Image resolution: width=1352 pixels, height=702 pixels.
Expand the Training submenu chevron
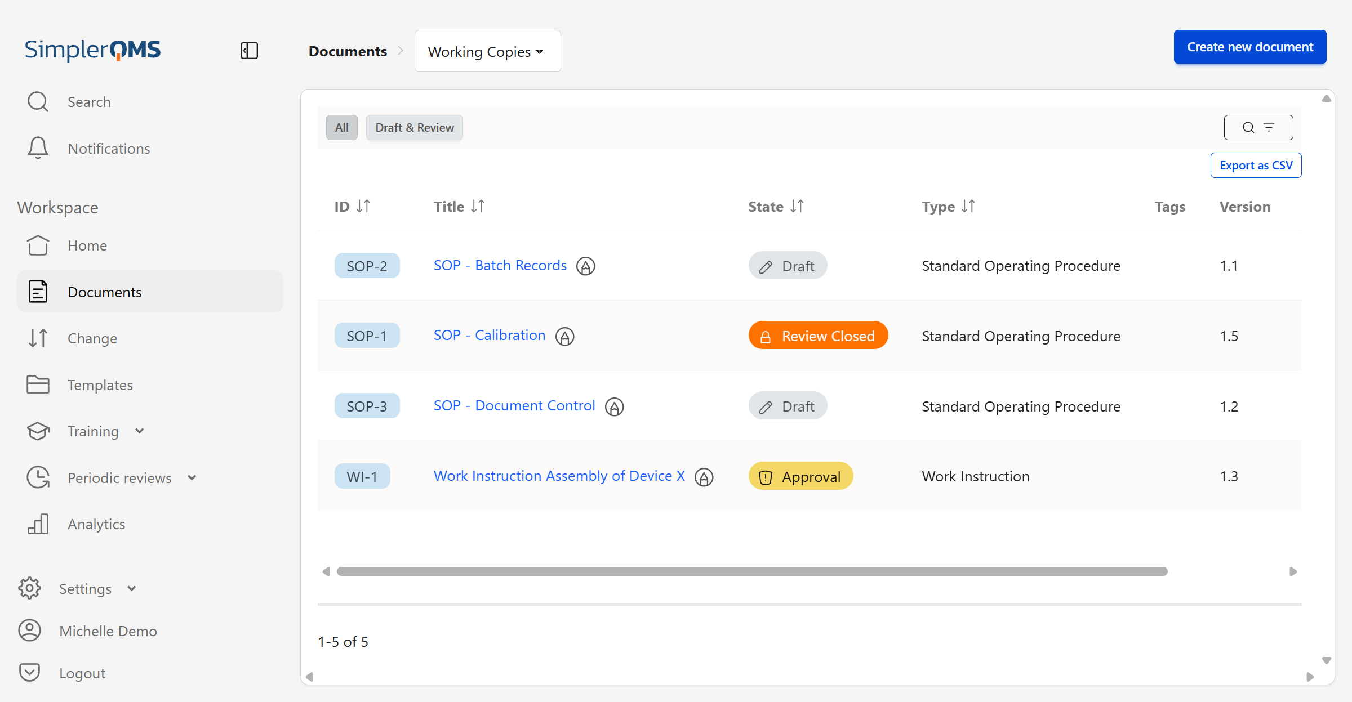pos(140,431)
